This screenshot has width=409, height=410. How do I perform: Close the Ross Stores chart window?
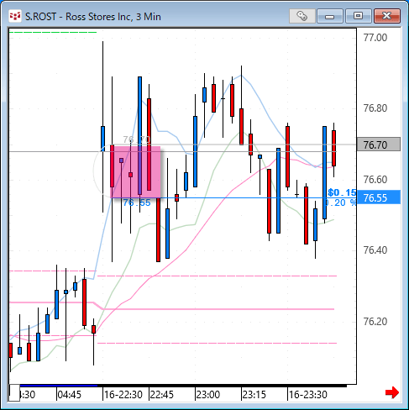point(387,16)
